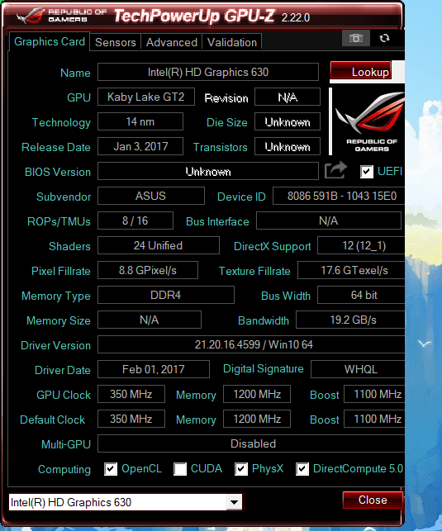442x531 pixels.
Task: Click the DirectX Support value 12 (12_1)
Action: click(361, 245)
